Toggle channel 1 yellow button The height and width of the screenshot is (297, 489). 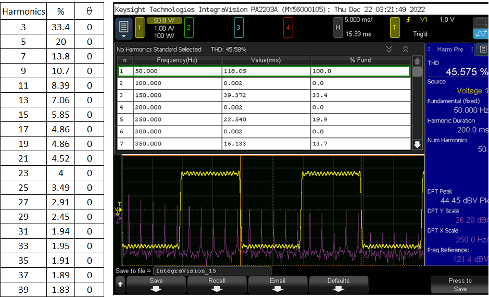click(x=139, y=28)
